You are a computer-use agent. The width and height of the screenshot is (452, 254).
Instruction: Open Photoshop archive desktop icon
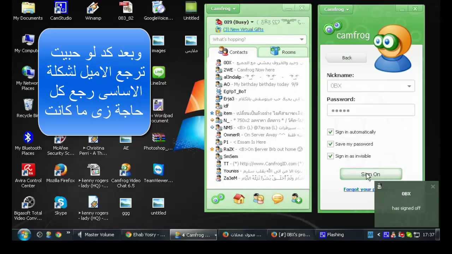158,141
